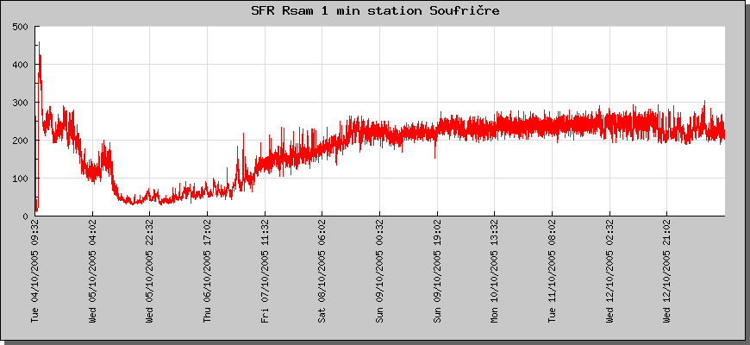Select the Thu 06/10/2005 17:02 time label
Screen dimensions: 750x345
[208, 270]
